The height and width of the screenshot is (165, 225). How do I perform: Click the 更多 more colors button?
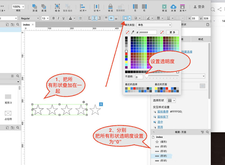tap(172, 32)
